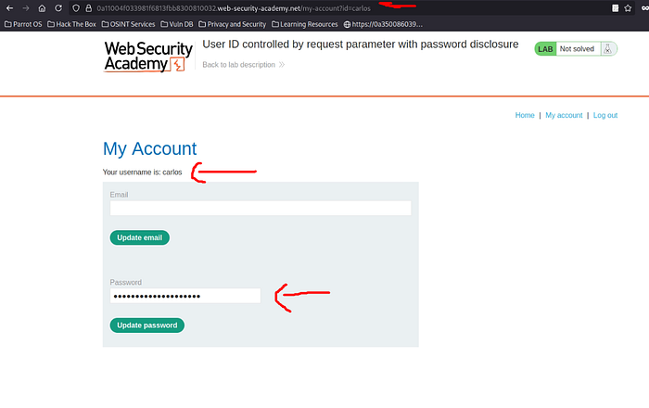Viewport: 649px width, 408px height.
Task: Click the Log out link
Action: [x=605, y=115]
